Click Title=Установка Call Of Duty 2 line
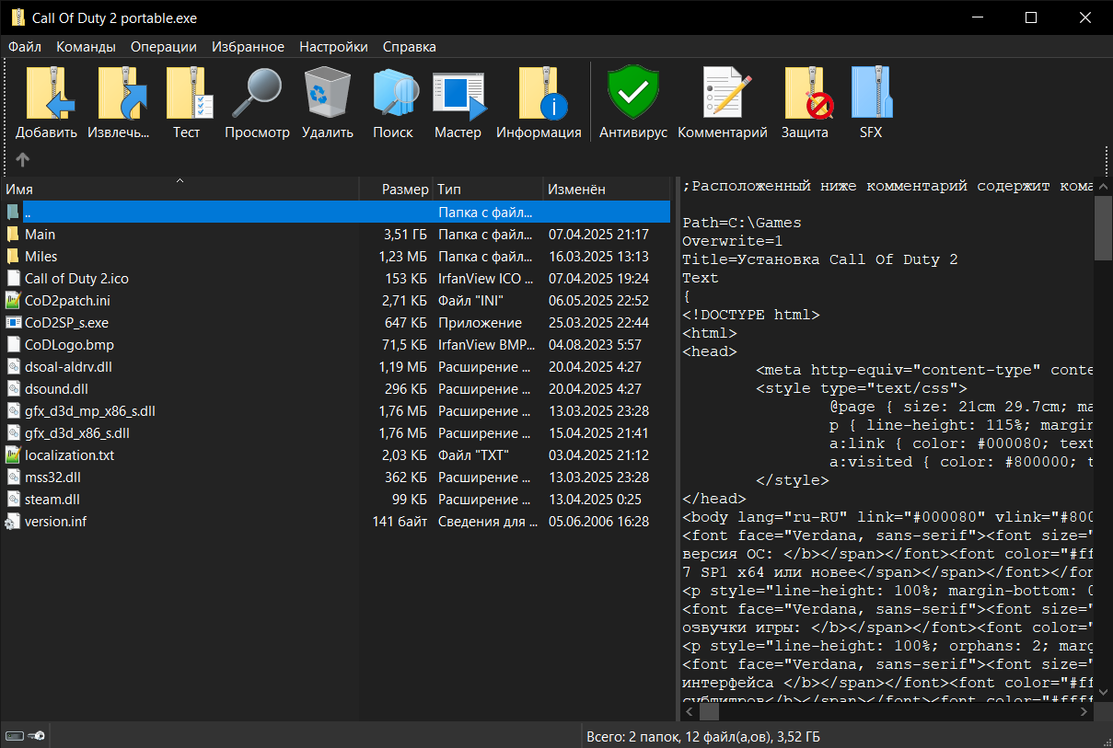This screenshot has width=1113, height=748. tap(820, 259)
